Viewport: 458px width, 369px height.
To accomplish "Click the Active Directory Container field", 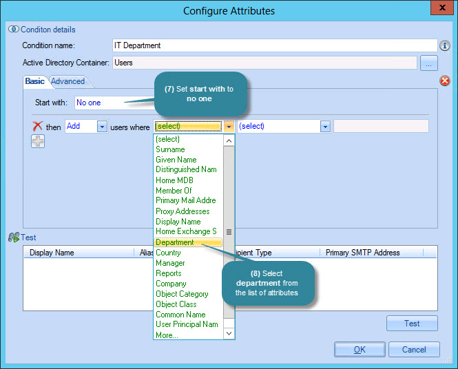I will click(264, 63).
